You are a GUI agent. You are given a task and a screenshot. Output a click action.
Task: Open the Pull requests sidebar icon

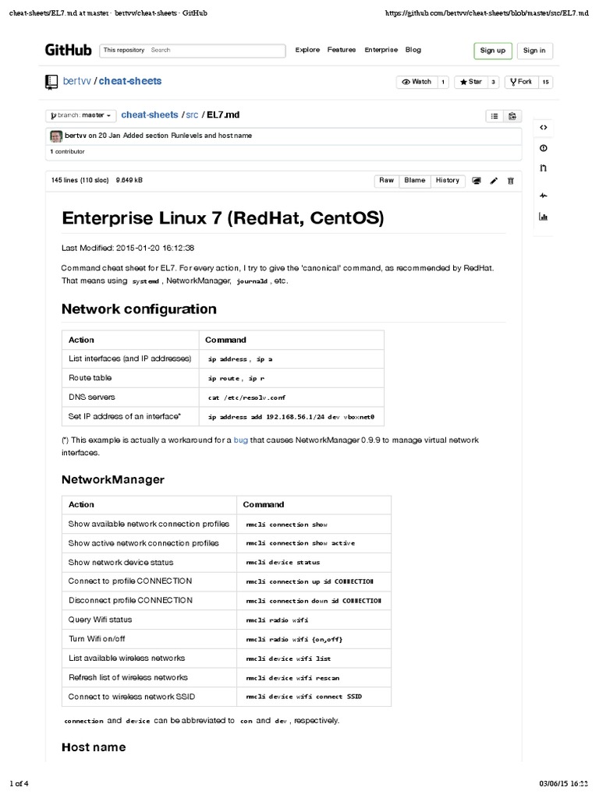coord(544,168)
